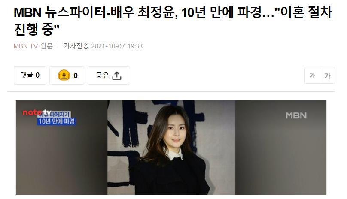
Task: Click the article headline about 최정윤
Action: click(173, 21)
